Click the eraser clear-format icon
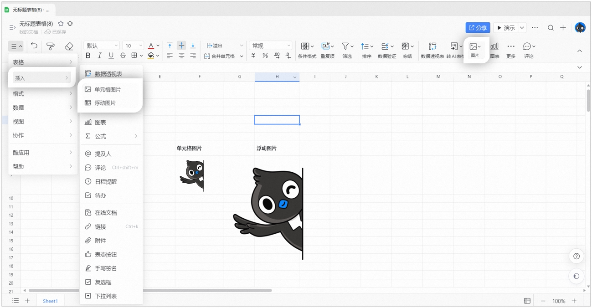 [69, 46]
